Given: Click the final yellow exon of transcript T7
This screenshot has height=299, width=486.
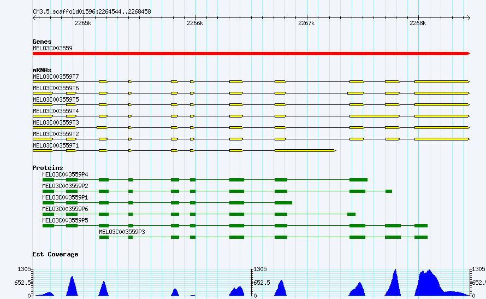Looking at the screenshot, I should [442, 82].
